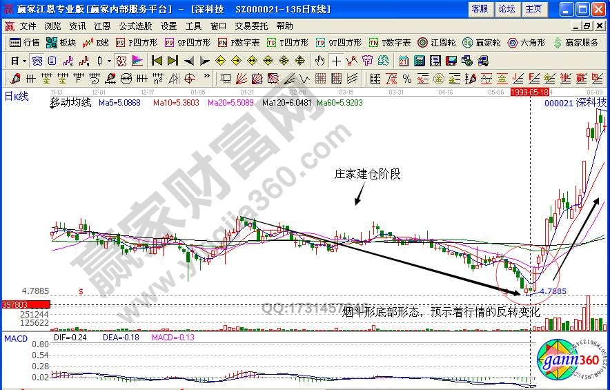Open the 六角形 hexagon tool
Screen dimensions: 610x390
(x=527, y=43)
